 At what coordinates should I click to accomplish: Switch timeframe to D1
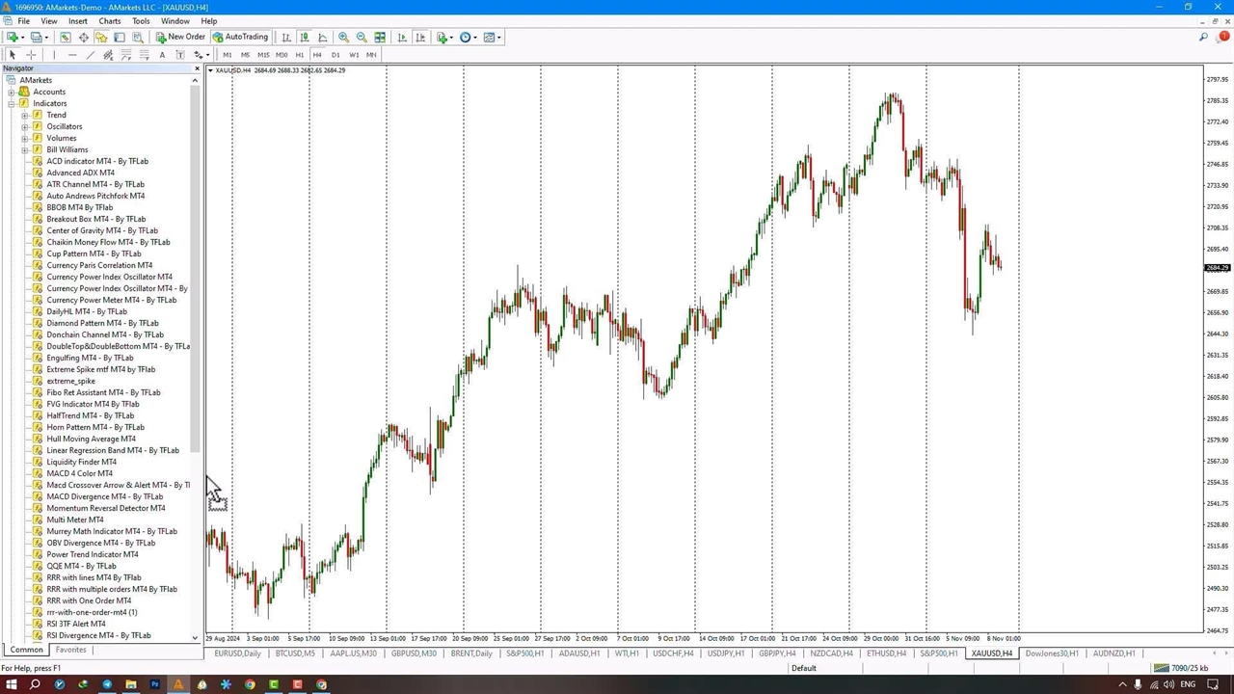click(335, 55)
